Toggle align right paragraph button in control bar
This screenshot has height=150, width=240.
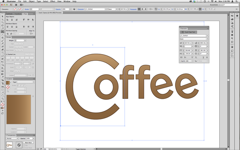pos(146,9)
